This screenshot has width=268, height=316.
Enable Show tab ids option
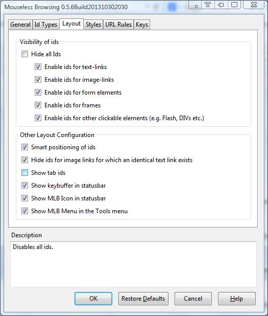25,173
